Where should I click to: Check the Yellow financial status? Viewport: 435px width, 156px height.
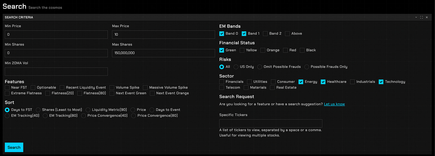[242, 50]
